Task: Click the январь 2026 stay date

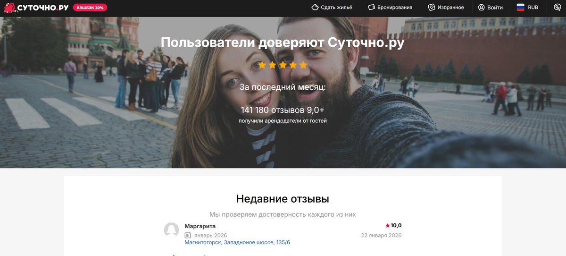Action: click(x=210, y=235)
